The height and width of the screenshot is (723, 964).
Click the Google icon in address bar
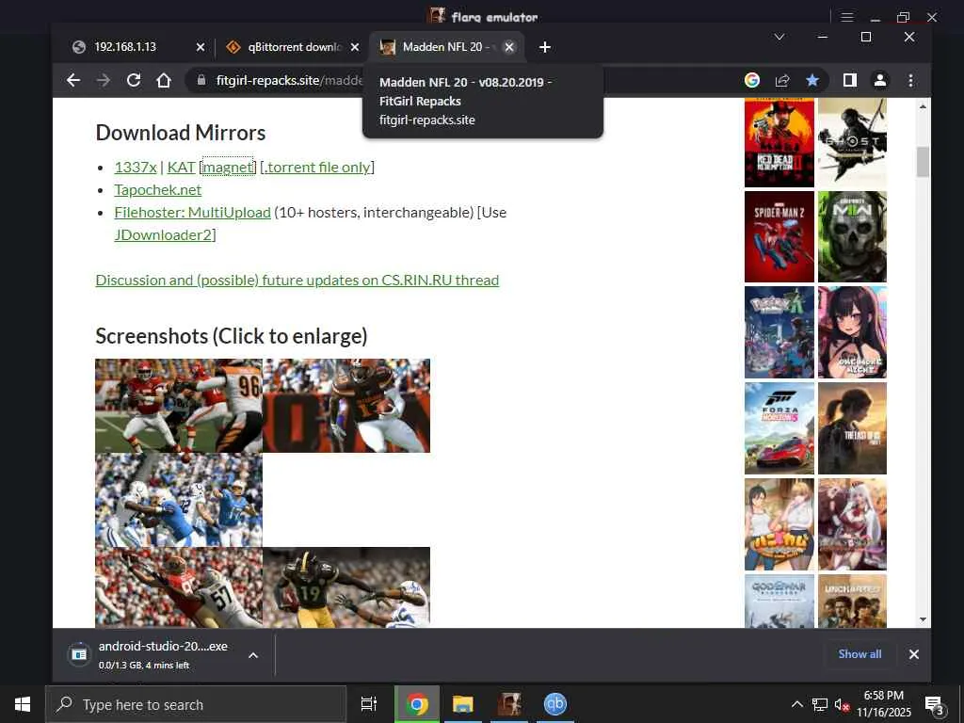pyautogui.click(x=752, y=80)
